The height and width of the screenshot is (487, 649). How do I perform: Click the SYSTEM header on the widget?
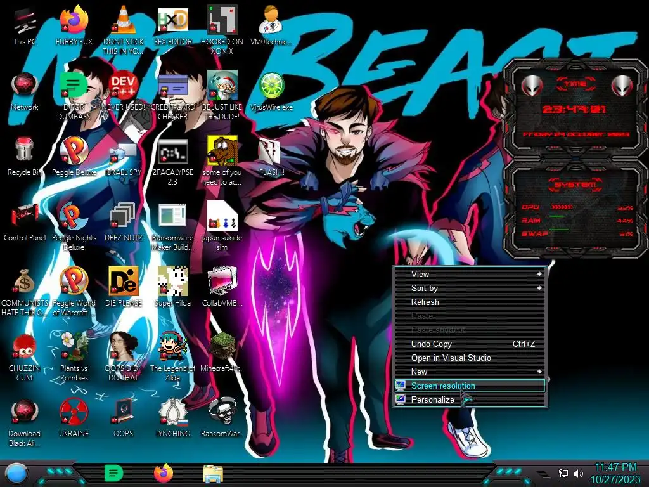click(x=575, y=185)
